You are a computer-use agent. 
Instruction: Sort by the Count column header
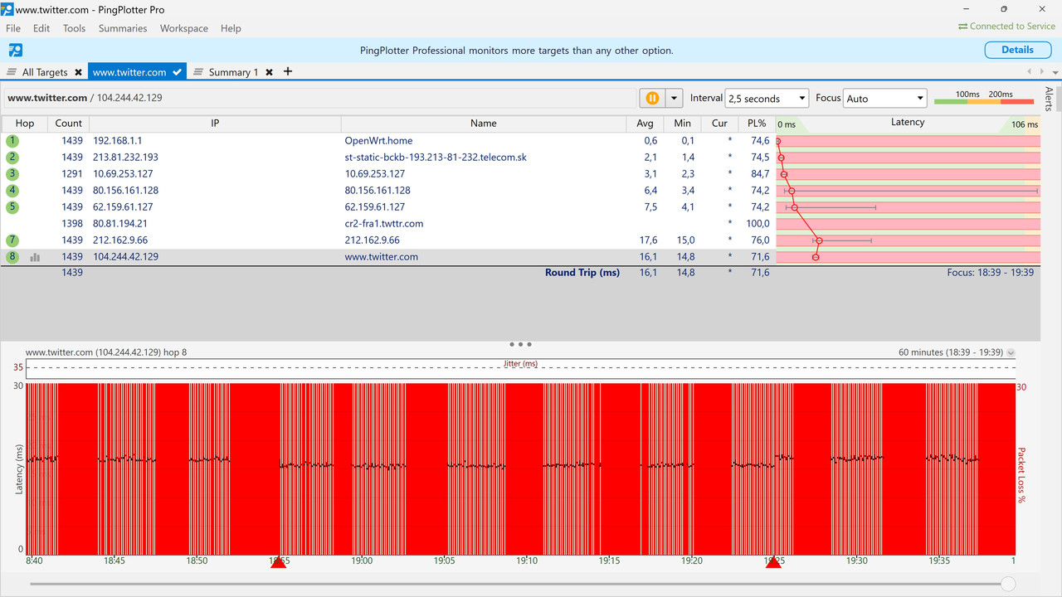tap(69, 124)
